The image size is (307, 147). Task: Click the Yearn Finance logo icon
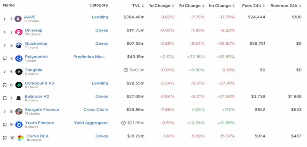pos(19,124)
